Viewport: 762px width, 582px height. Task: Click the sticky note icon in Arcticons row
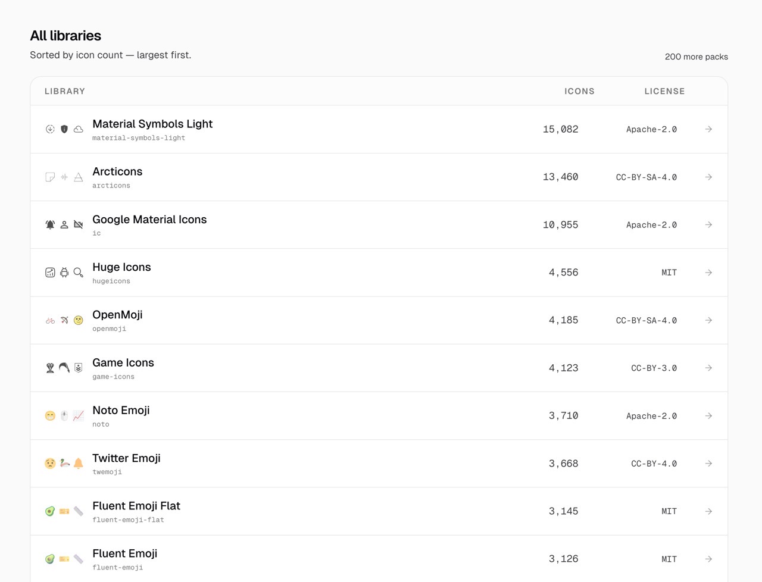[x=50, y=177]
